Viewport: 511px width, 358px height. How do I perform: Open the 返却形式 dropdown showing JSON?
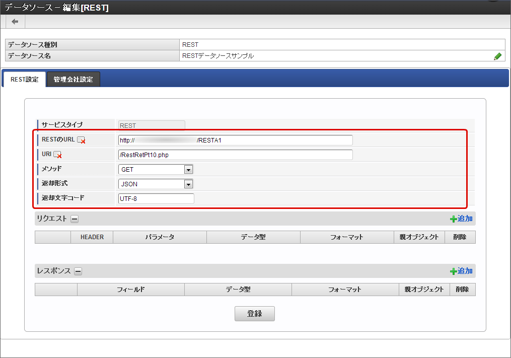[x=156, y=184]
